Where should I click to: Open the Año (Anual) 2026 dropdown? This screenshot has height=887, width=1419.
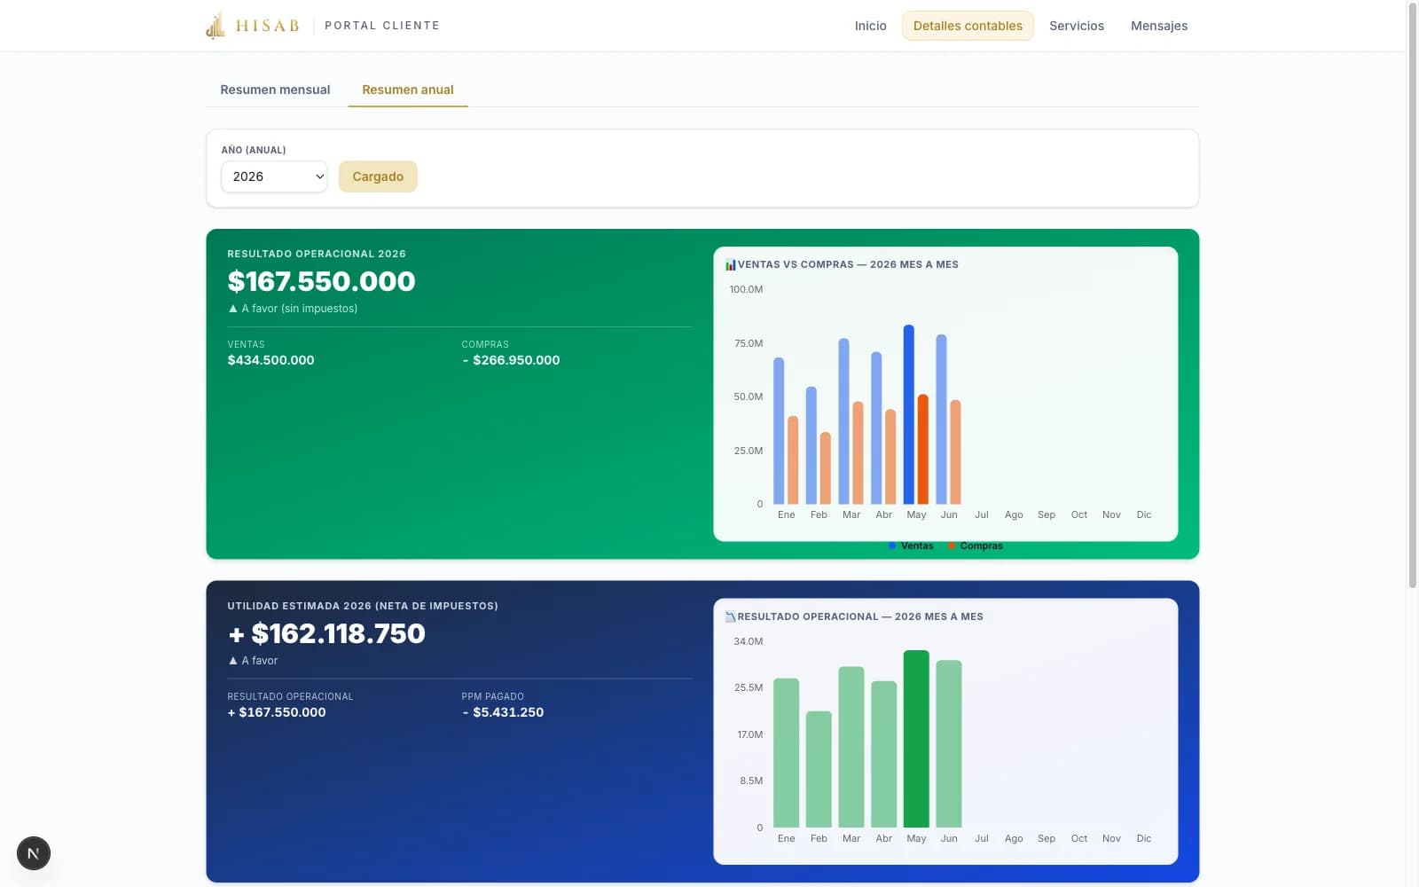click(274, 177)
